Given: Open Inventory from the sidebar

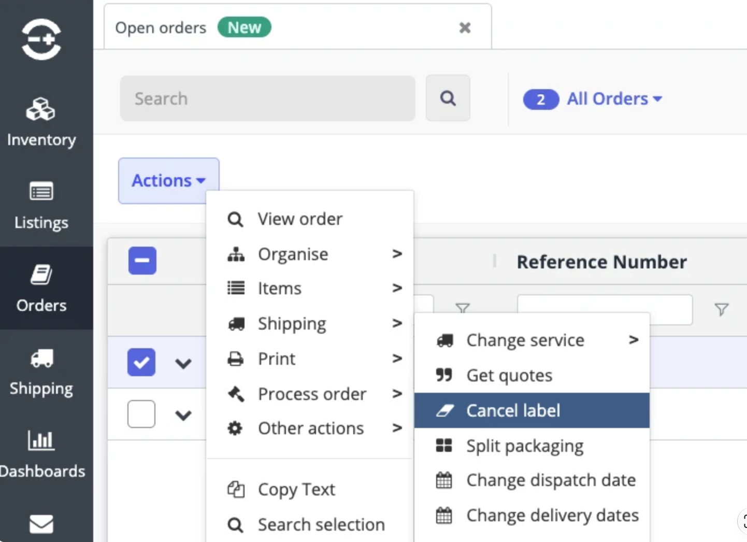Looking at the screenshot, I should (x=41, y=123).
